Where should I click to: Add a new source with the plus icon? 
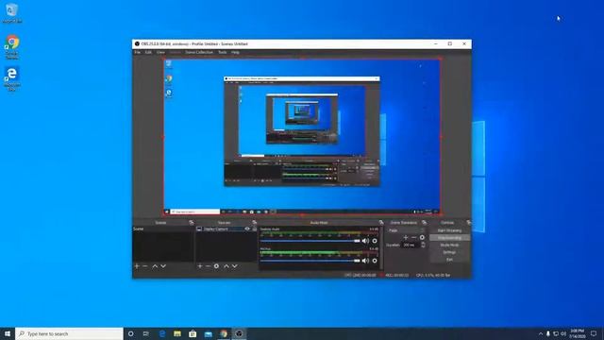click(199, 266)
